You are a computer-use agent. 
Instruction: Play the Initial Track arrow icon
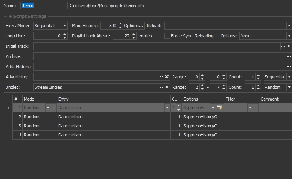(289, 46)
